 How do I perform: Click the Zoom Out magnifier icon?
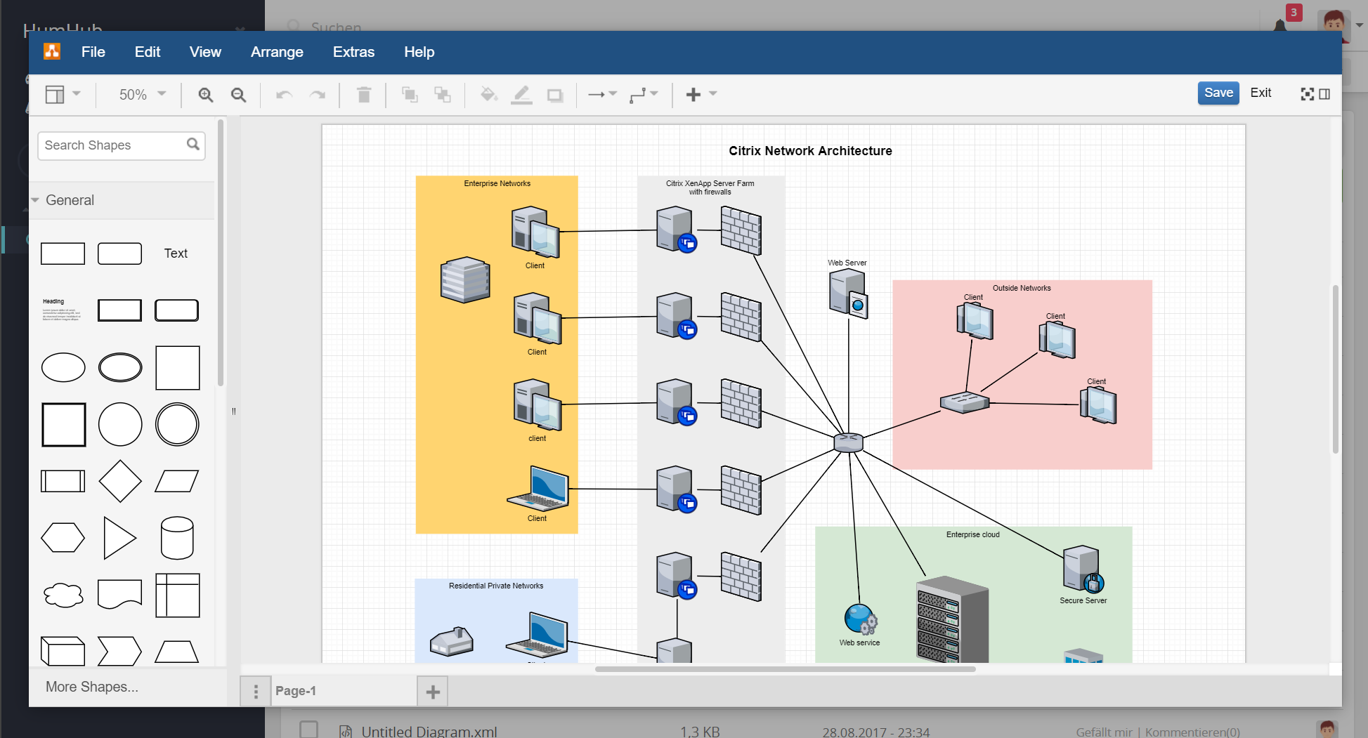[239, 95]
